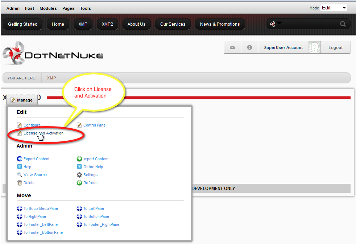The height and width of the screenshot is (244, 356).
Task: Click the Help book icon
Action: point(20,167)
